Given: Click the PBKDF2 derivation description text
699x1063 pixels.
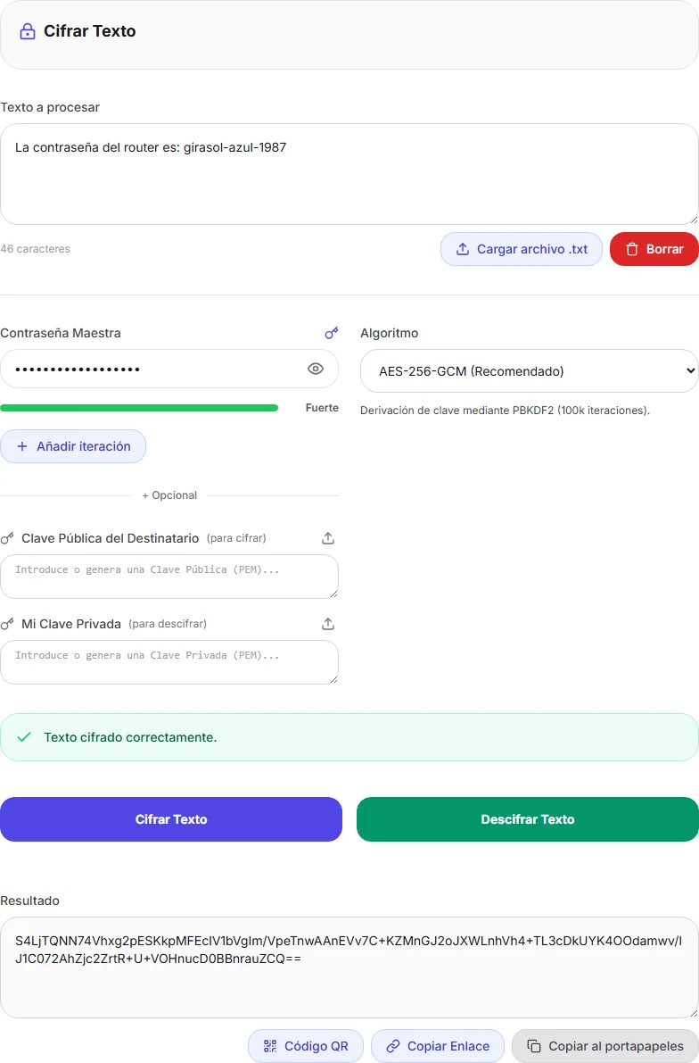Looking at the screenshot, I should 505,411.
